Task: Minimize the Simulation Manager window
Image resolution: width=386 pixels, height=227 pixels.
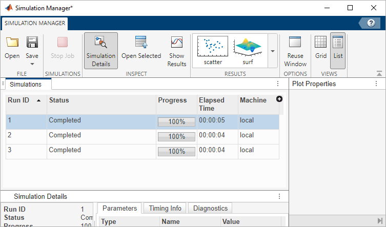Action: click(x=327, y=8)
